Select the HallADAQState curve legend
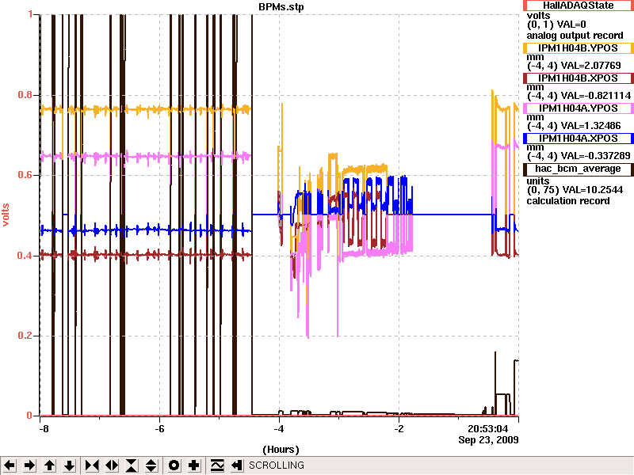Screen dimensions: 634x475 tap(579, 6)
